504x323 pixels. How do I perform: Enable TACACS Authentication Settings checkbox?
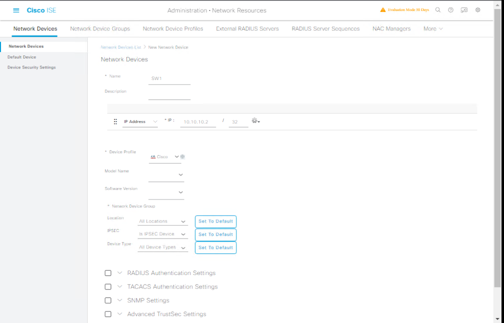click(108, 287)
